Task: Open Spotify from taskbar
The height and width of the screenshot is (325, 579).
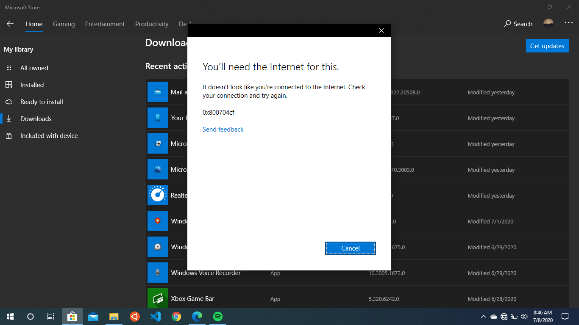Action: tap(218, 317)
